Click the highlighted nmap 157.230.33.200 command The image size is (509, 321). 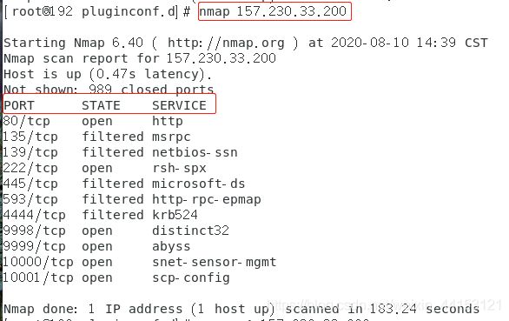pos(273,11)
